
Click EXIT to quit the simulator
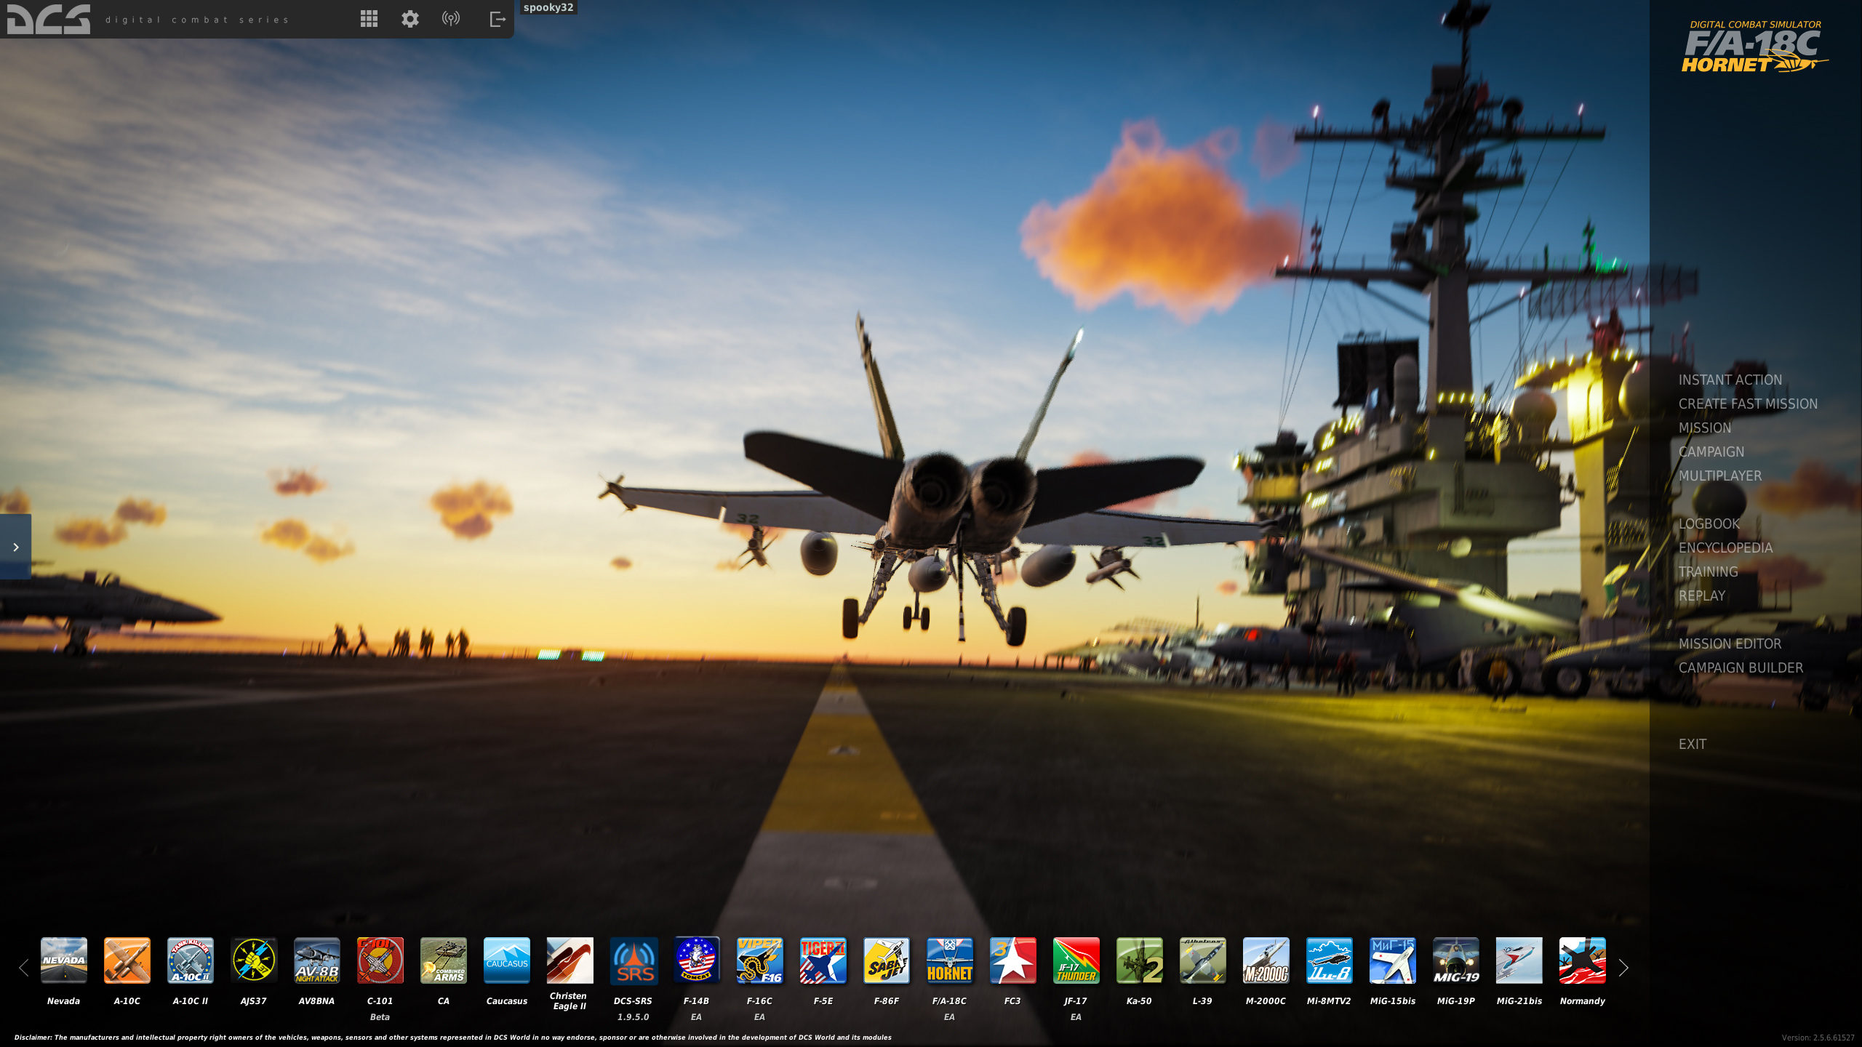point(1692,744)
